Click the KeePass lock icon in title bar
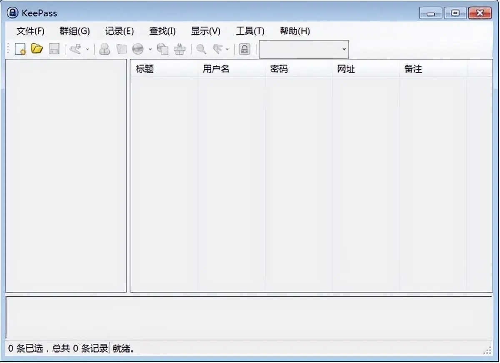The width and height of the screenshot is (500, 363). pos(13,13)
